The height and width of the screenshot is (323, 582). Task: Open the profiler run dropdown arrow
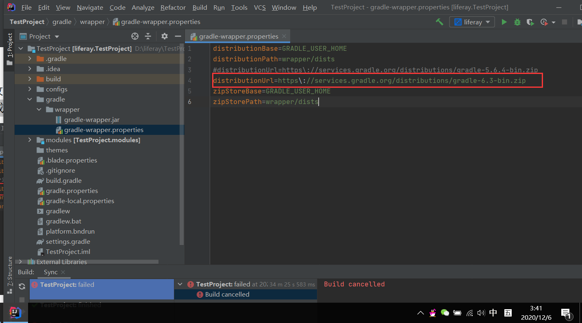pos(553,22)
